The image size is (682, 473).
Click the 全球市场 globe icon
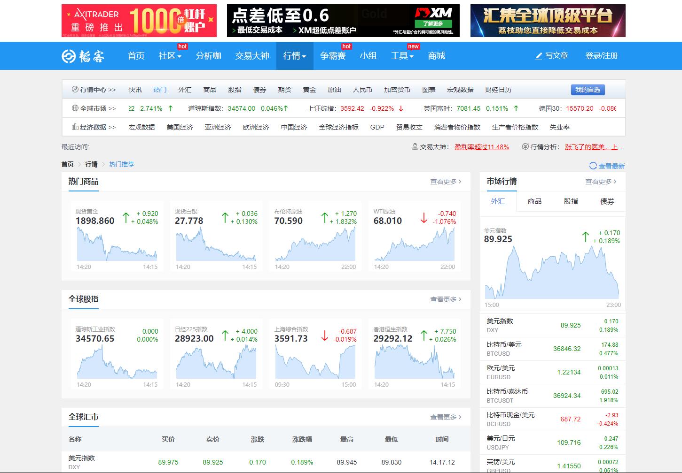point(75,108)
